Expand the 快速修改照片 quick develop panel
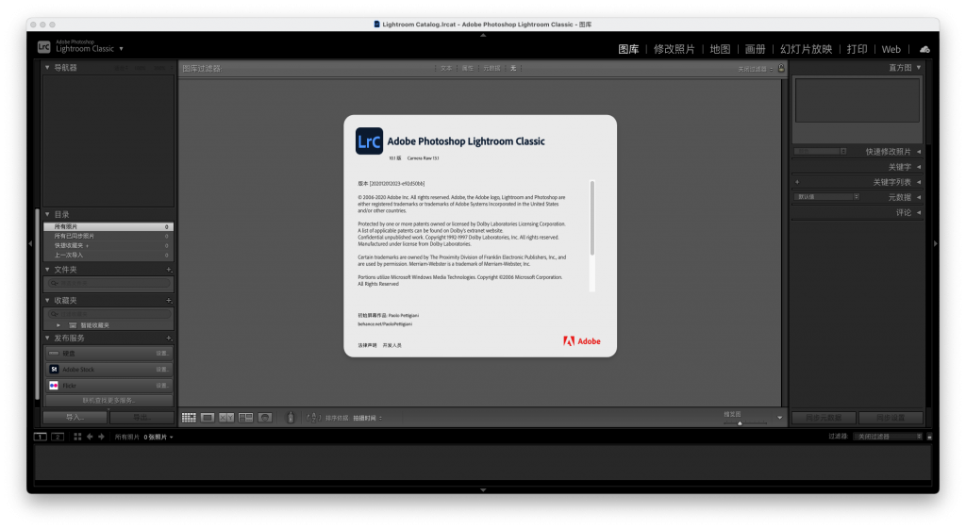 919,152
